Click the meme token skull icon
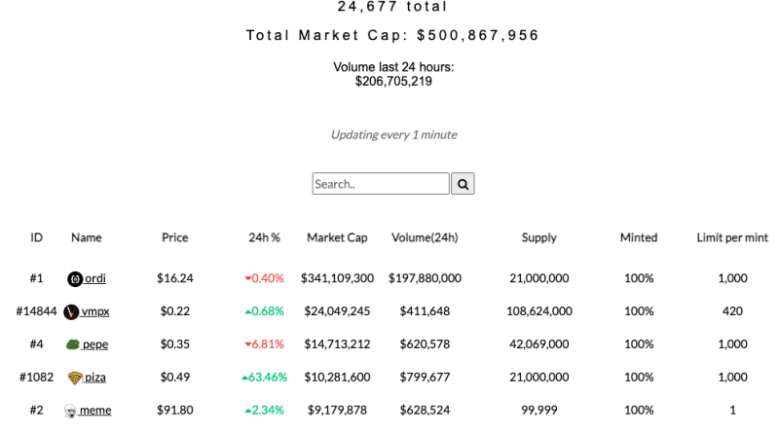Viewport: 779px width, 433px height. pyautogui.click(x=70, y=411)
